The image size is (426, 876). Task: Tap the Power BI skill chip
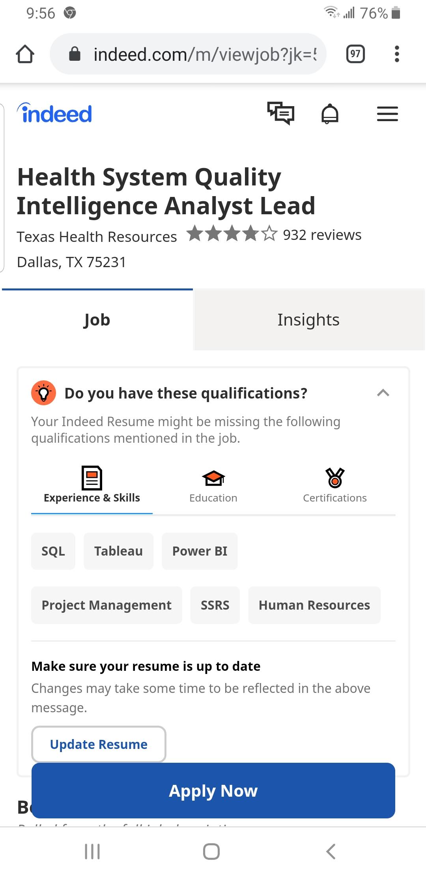pyautogui.click(x=200, y=551)
